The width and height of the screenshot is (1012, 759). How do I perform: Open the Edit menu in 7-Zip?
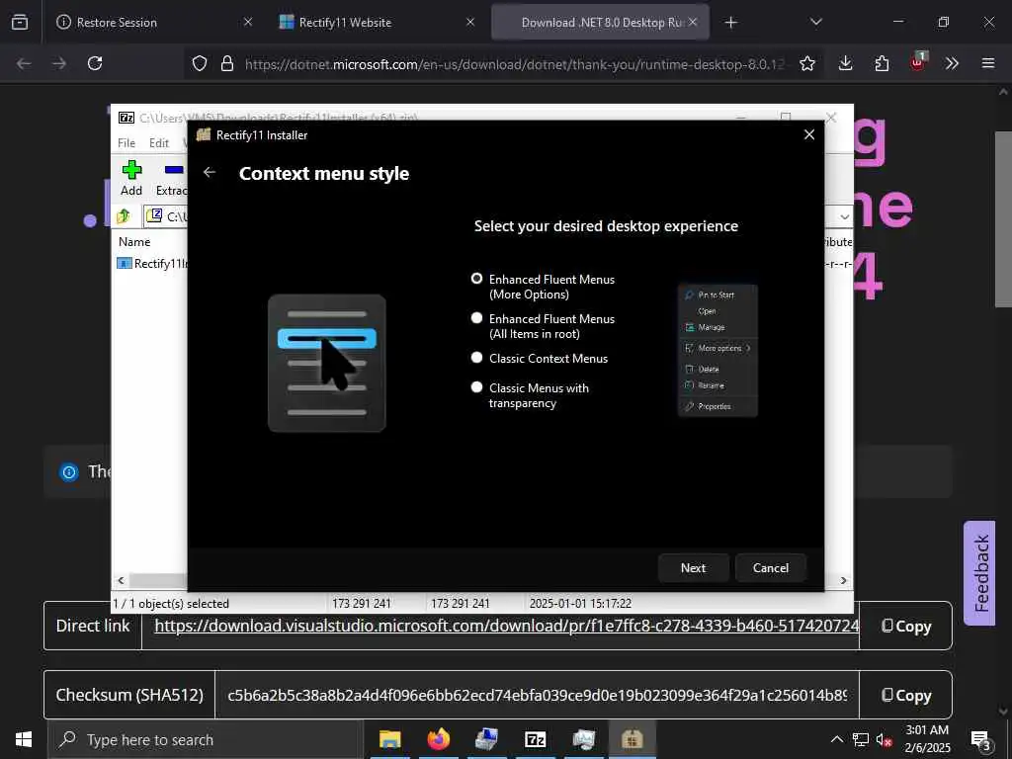[159, 143]
